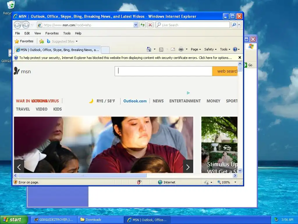Click the privacy report eye icon
298x224 pixels.
click(139, 182)
